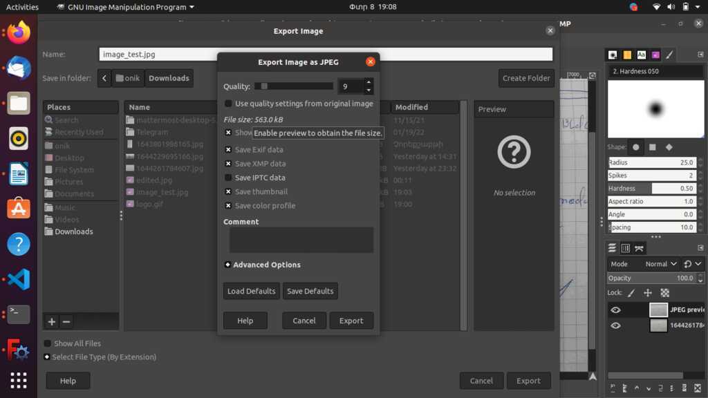Screen dimensions: 708x398
Task: Switch to the Paths tab icon
Action: [x=639, y=248]
